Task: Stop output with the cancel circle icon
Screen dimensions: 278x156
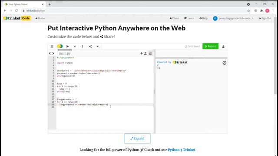Action: coord(224,63)
